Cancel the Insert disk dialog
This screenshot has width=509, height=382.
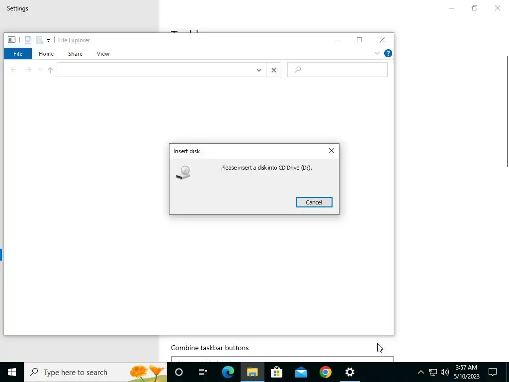(x=314, y=202)
